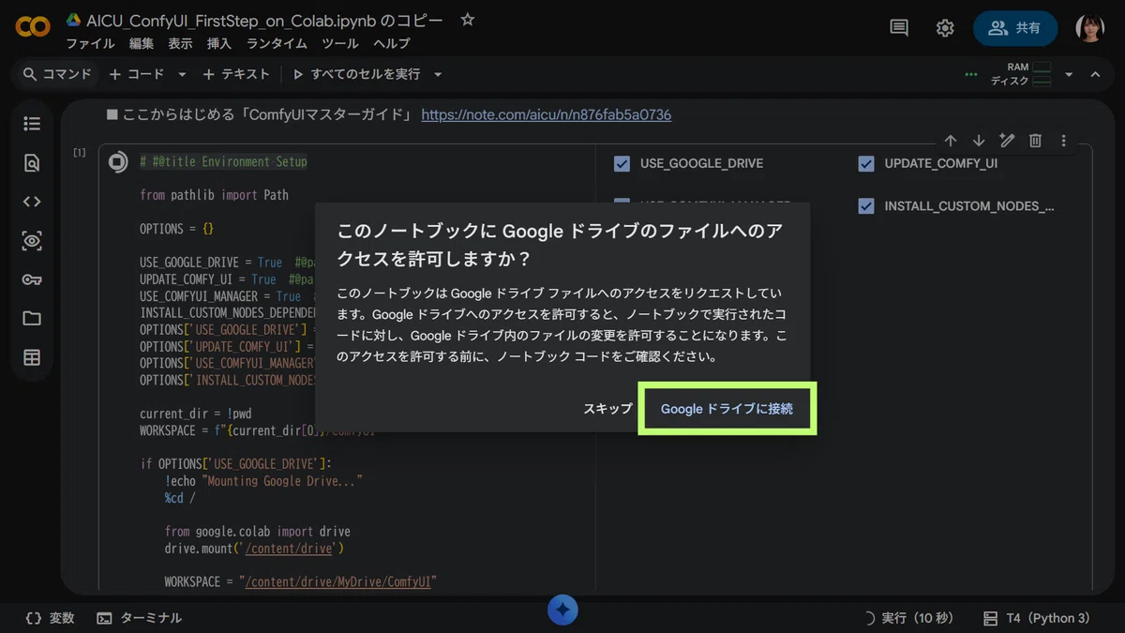Screen dimensions: 1125x633
Task: Open the Google Drive file icon in title
Action: coord(73,20)
